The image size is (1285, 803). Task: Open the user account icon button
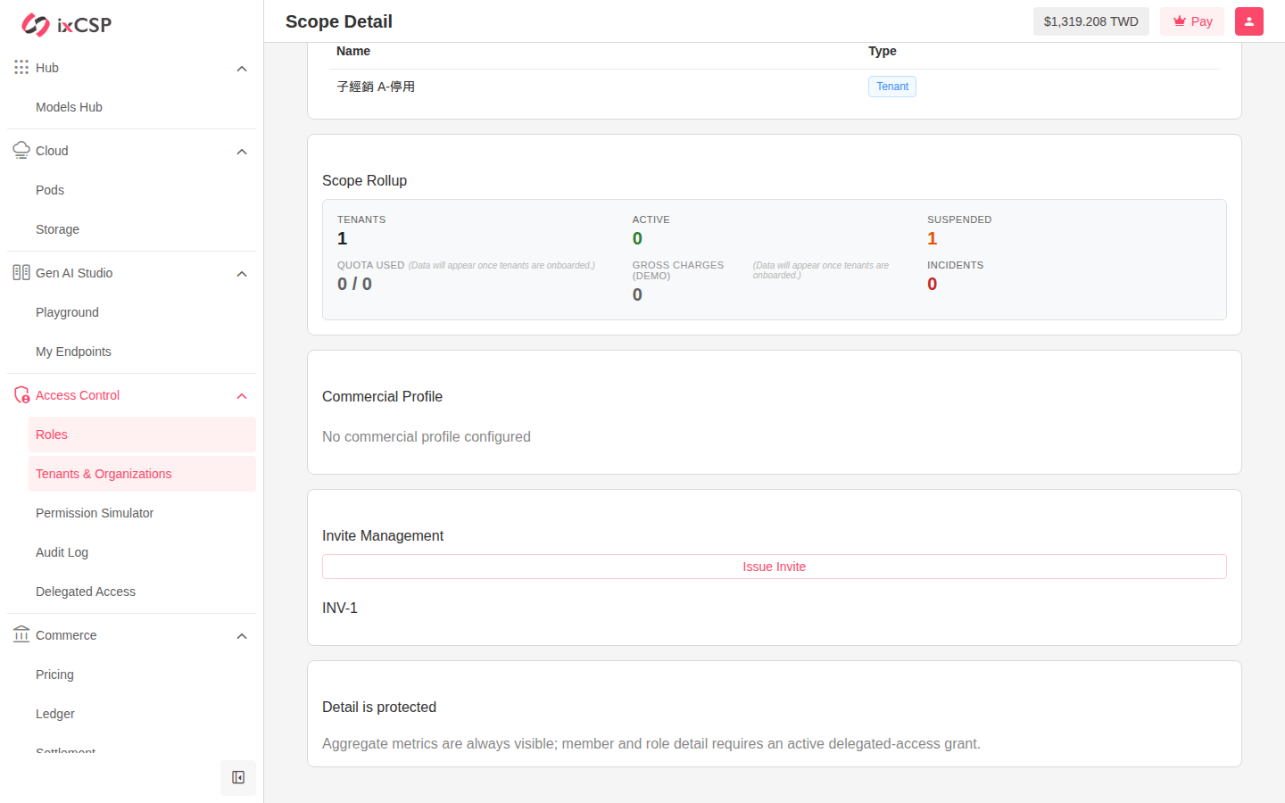click(1249, 21)
